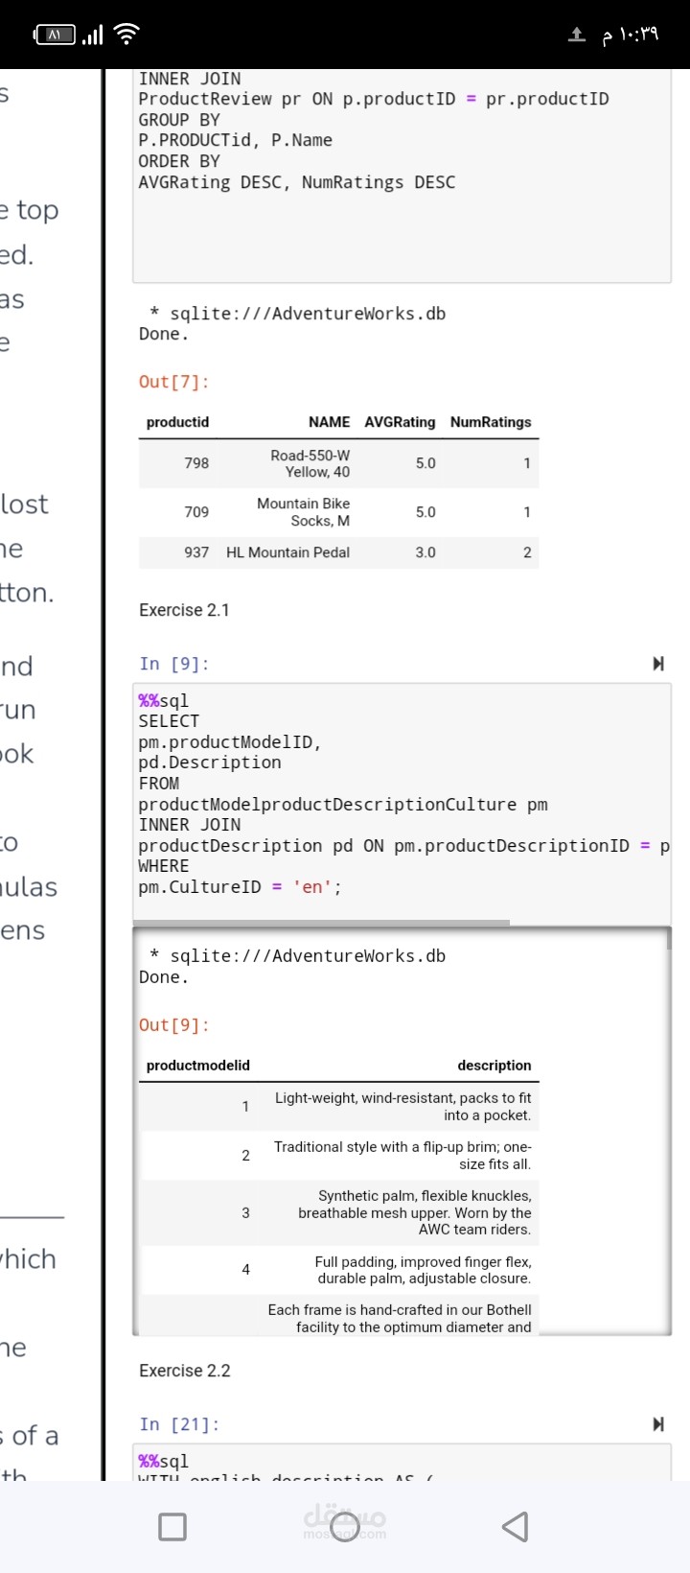This screenshot has height=1573, width=690.
Task: Tap the Android back triangle button
Action: (516, 1526)
